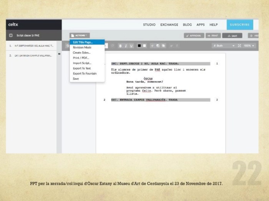Open the Both view dropdown

pyautogui.click(x=224, y=46)
